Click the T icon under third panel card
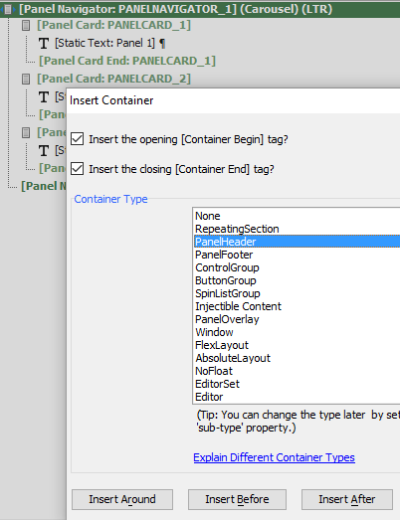 pyautogui.click(x=44, y=150)
